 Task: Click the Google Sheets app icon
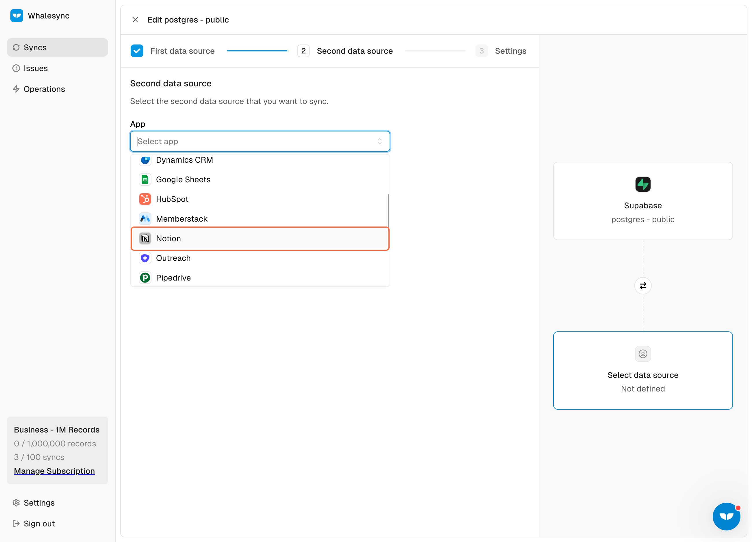click(x=145, y=179)
